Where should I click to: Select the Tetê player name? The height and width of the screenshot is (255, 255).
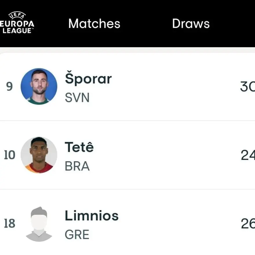point(79,147)
